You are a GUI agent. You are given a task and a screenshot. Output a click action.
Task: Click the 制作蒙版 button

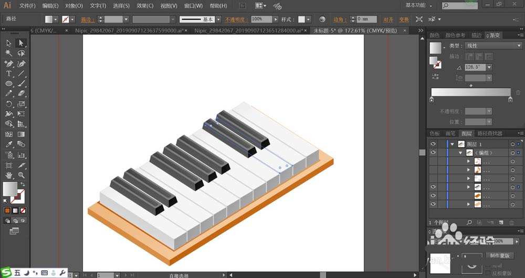(x=500, y=255)
